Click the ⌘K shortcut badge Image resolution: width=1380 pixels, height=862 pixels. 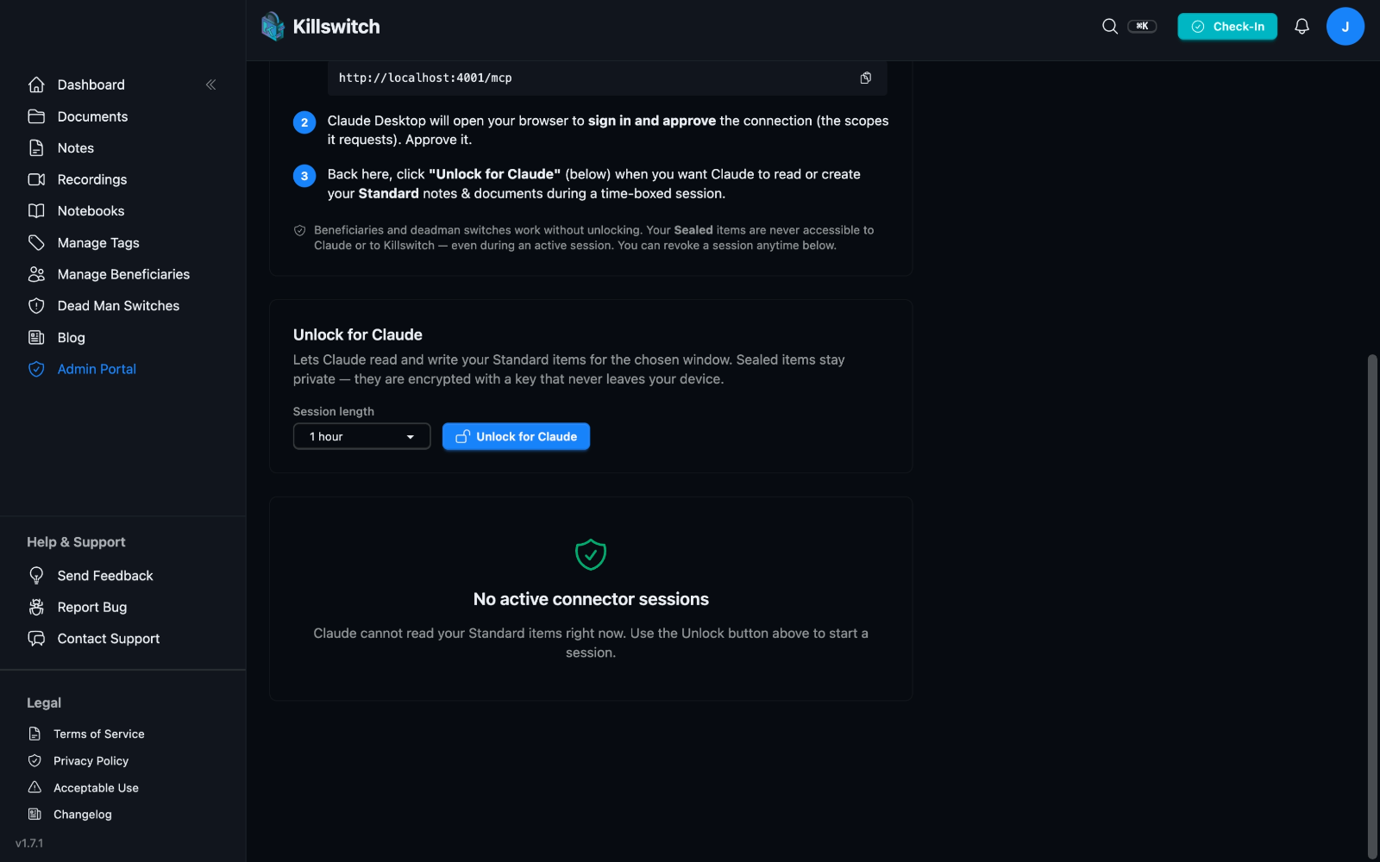pyautogui.click(x=1142, y=26)
